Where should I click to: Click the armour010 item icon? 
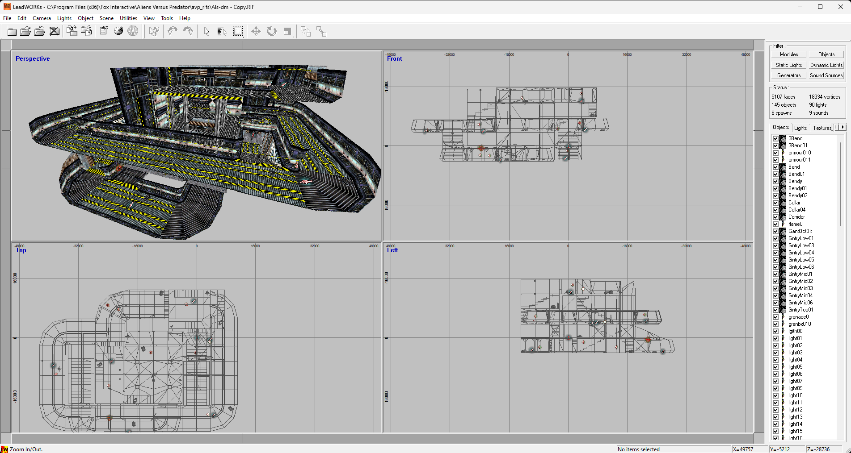coord(783,153)
